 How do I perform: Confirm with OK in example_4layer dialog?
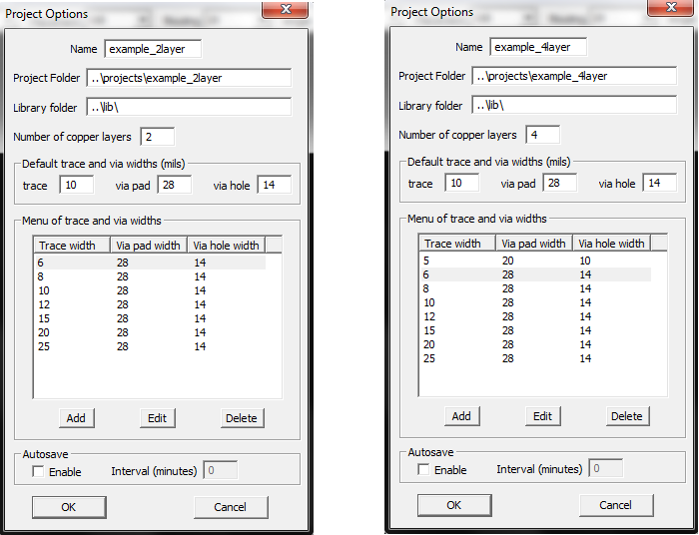tap(454, 505)
